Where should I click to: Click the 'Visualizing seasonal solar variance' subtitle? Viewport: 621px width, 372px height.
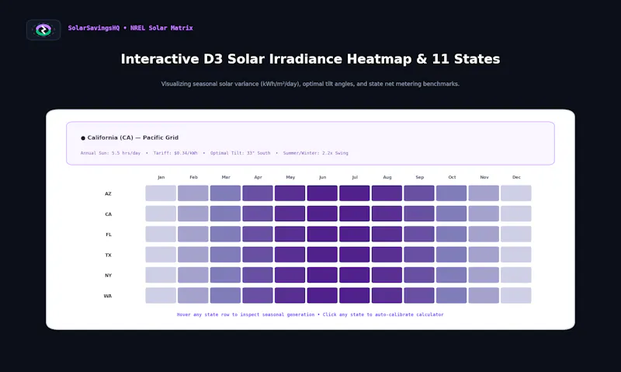[x=310, y=84]
